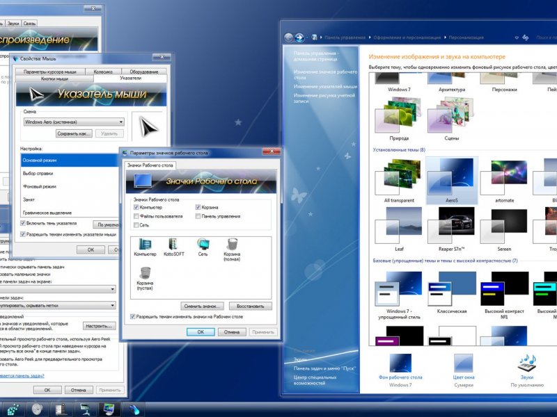Toggle Включить тень указателя checkbox
The image size is (557, 417).
pyautogui.click(x=23, y=223)
